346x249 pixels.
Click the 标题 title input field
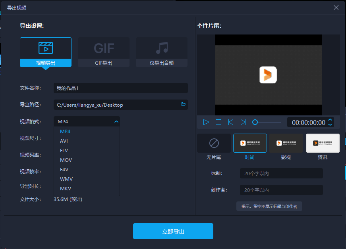(281, 173)
